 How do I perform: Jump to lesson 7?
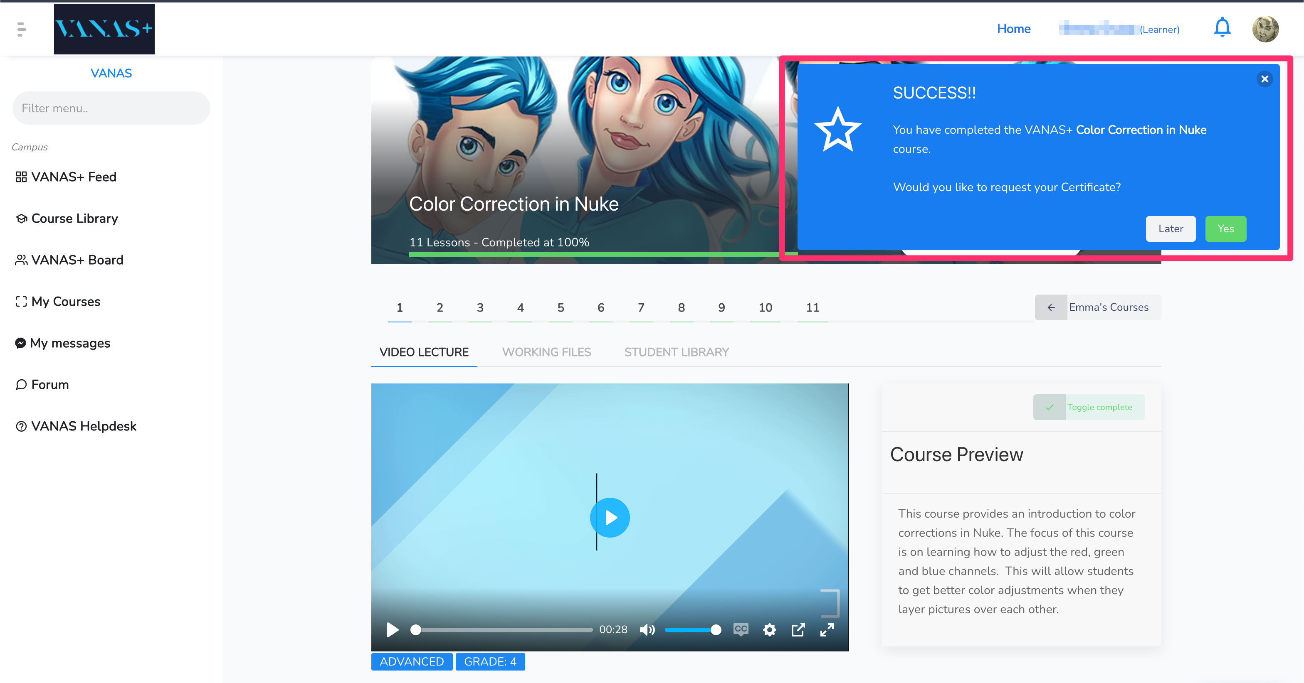[641, 307]
